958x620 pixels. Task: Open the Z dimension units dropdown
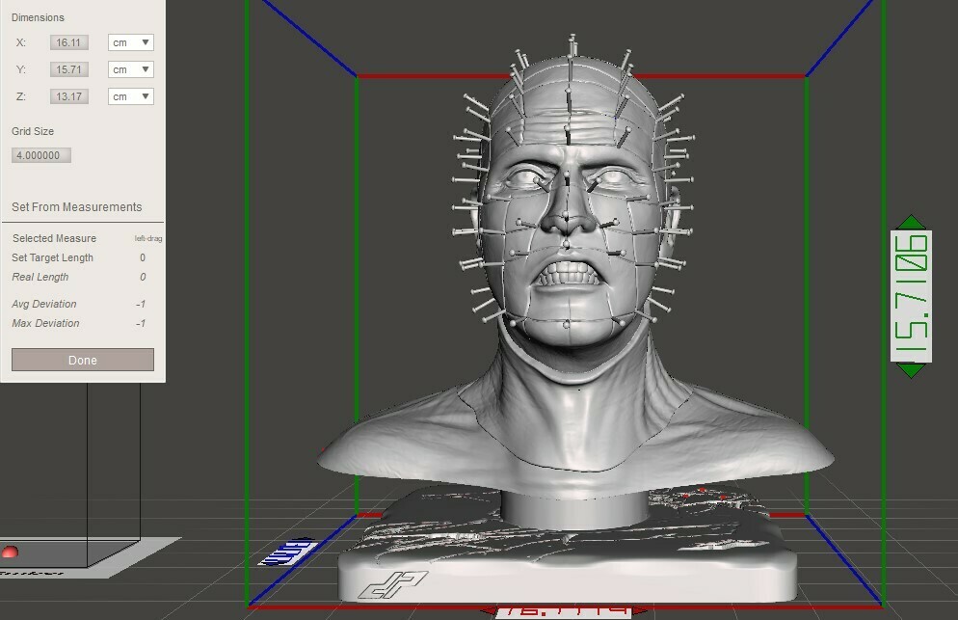130,95
